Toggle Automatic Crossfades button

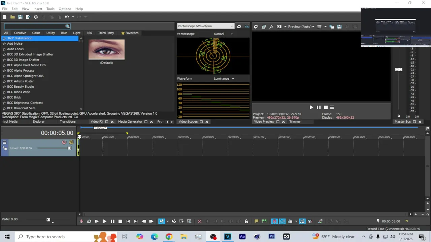(282, 221)
